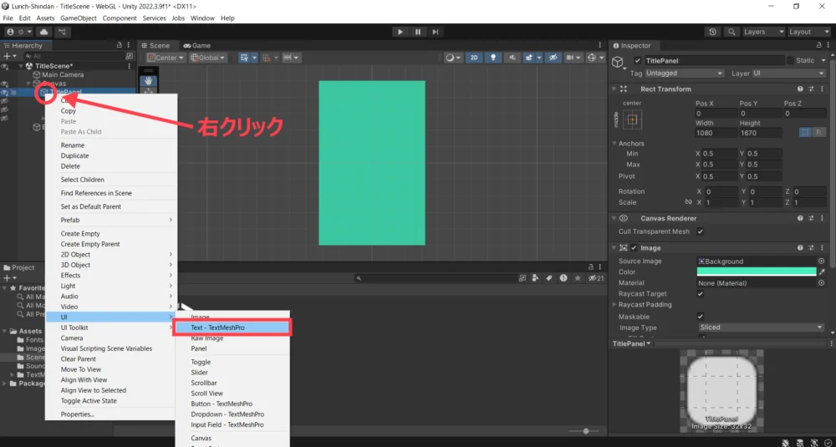Click the global search magnifier icon

tap(732, 32)
